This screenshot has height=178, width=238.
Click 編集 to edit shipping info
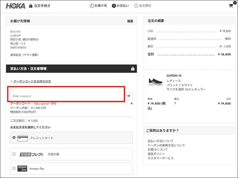point(130,21)
